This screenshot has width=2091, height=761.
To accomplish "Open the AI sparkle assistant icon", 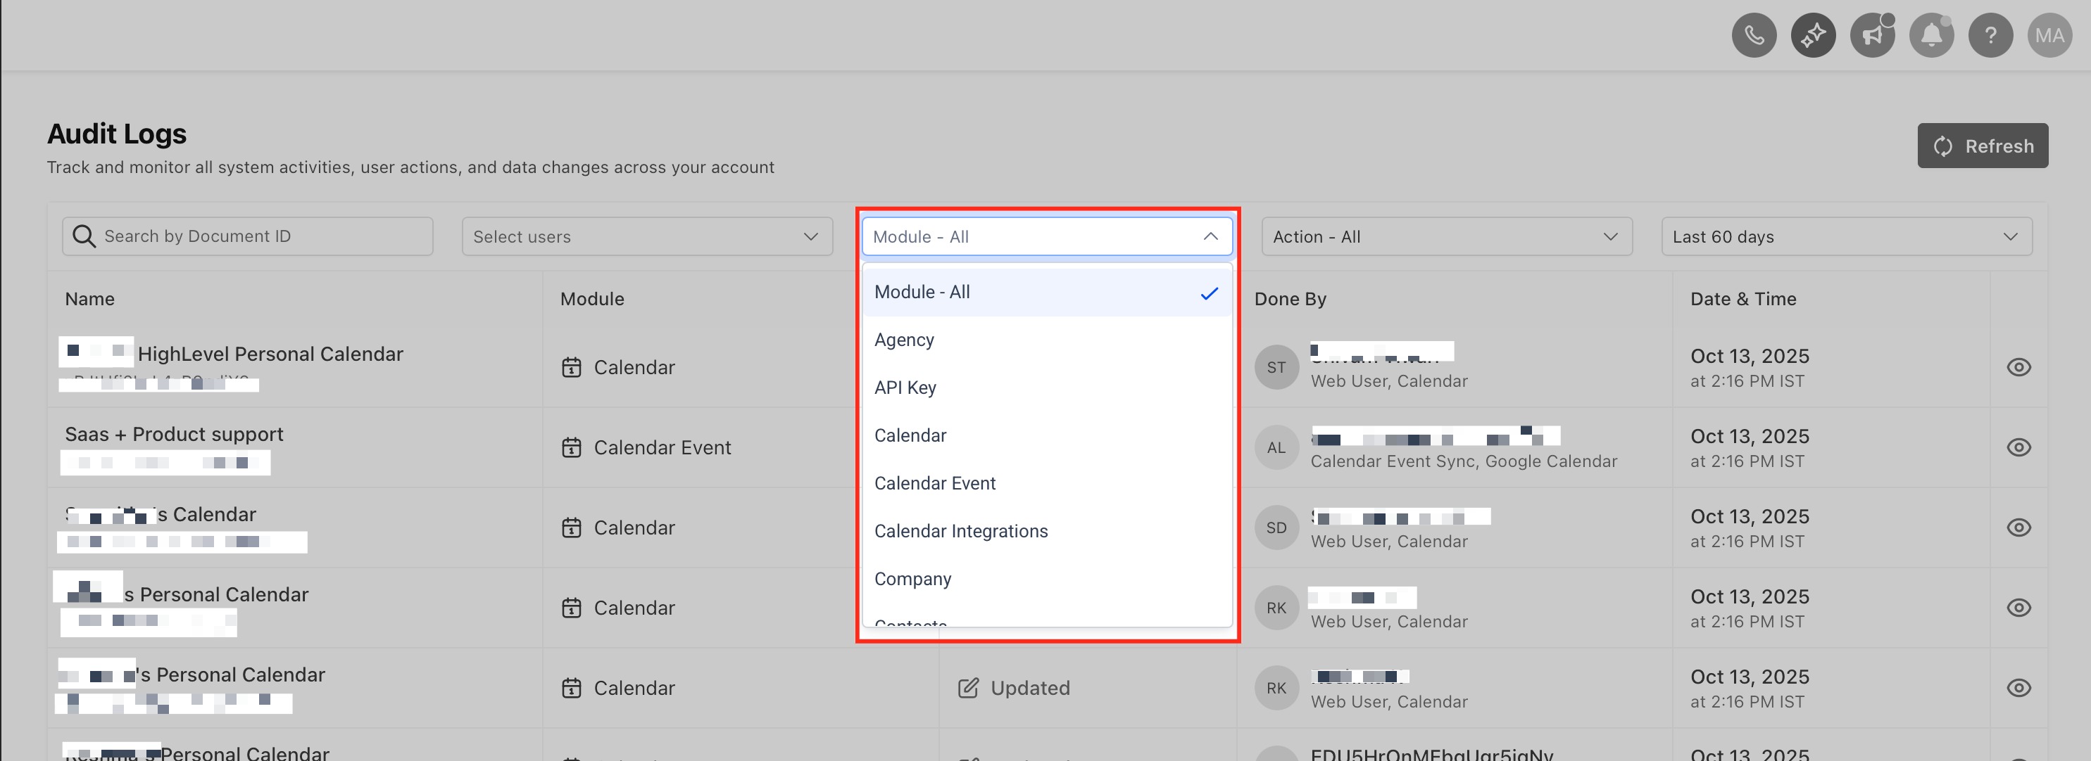I will coord(1813,36).
